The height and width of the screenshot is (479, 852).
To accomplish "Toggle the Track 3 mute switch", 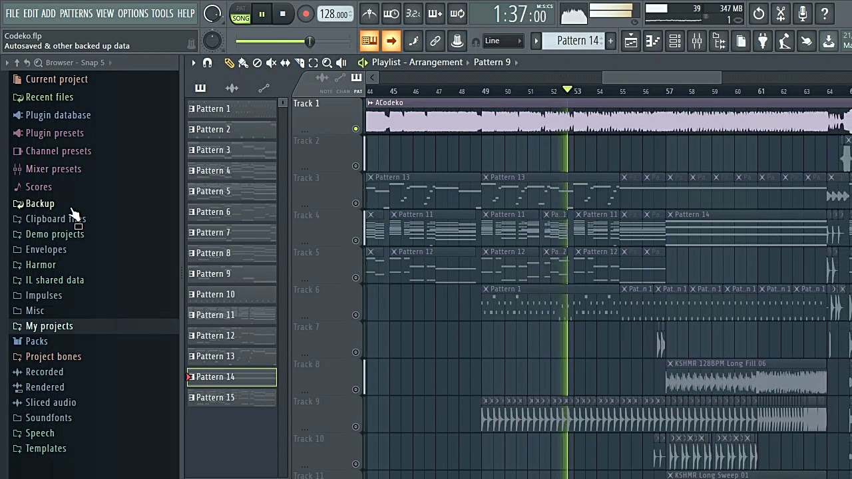I will [355, 204].
